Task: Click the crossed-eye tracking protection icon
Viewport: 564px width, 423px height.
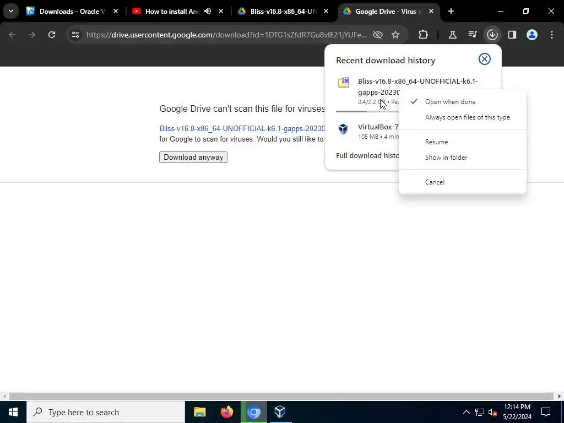Action: point(377,35)
